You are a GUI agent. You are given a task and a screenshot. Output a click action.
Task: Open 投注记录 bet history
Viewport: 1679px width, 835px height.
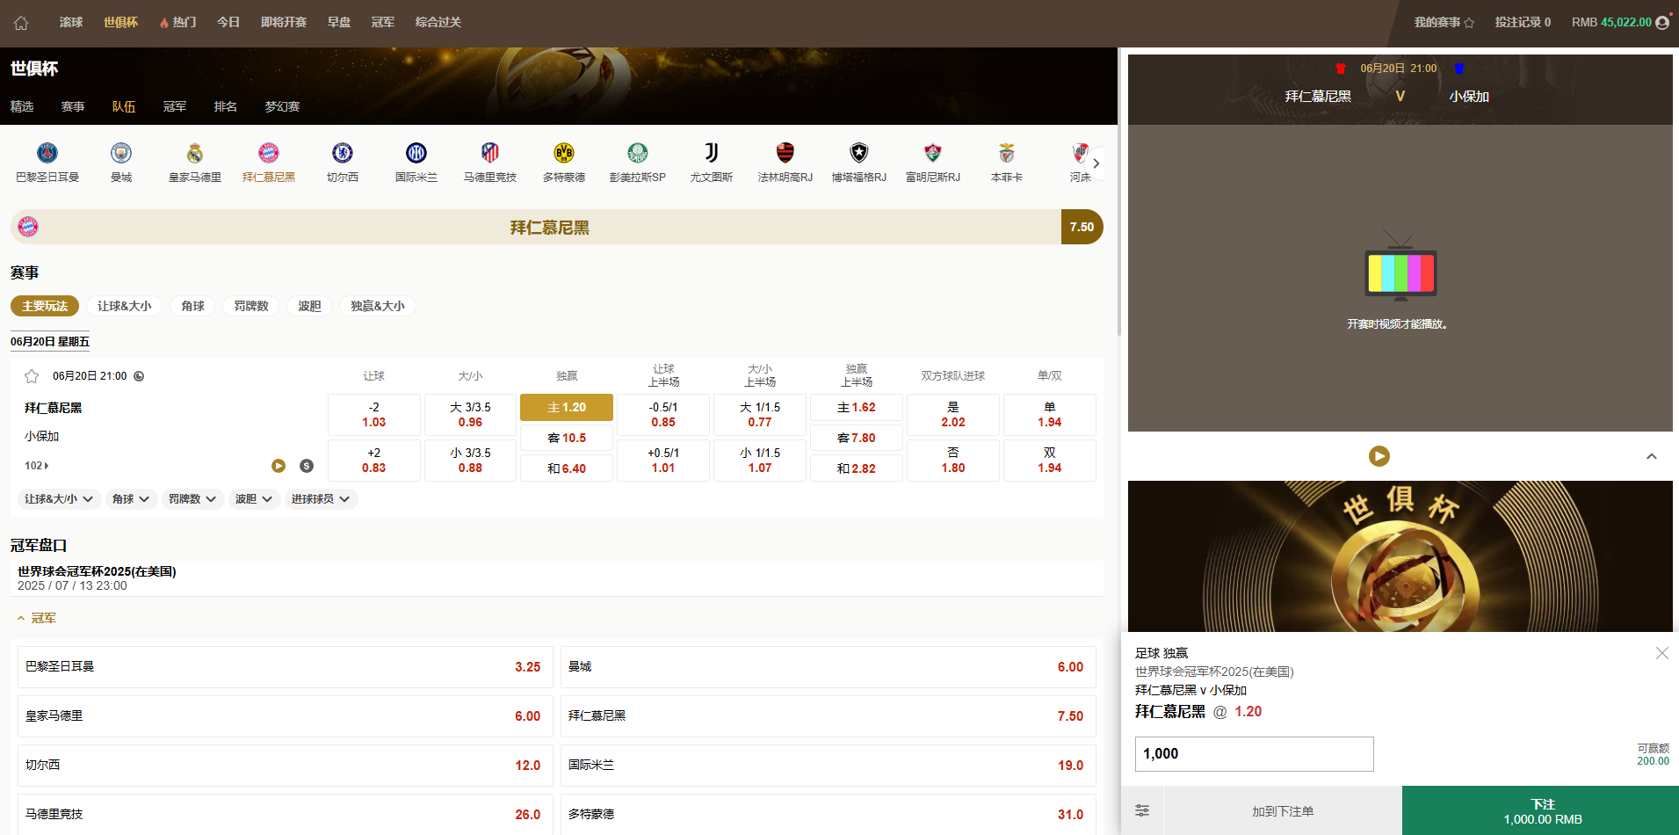click(1523, 23)
